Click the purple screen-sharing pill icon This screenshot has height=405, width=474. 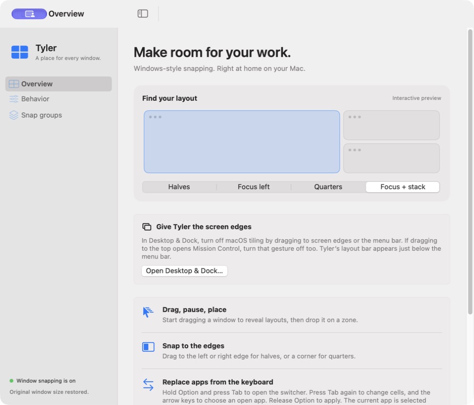pos(29,14)
